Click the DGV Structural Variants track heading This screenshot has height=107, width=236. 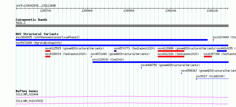(37, 34)
